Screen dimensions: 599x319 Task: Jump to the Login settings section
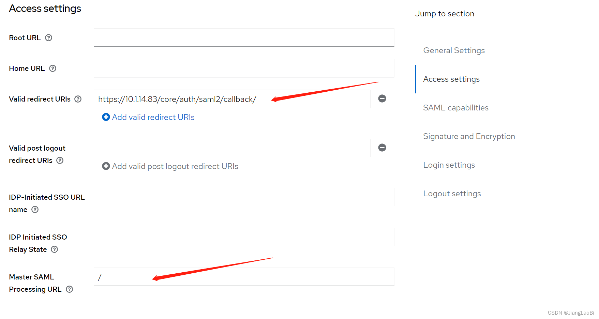click(x=449, y=165)
